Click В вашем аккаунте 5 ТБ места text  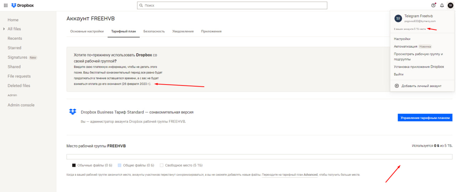(x=410, y=29)
